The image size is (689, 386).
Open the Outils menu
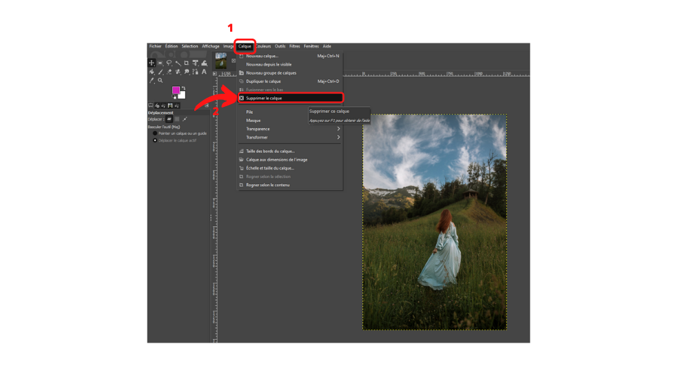tap(280, 46)
